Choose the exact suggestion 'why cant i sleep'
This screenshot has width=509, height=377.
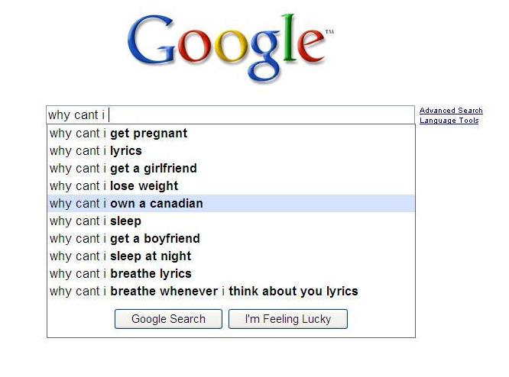[231, 221]
